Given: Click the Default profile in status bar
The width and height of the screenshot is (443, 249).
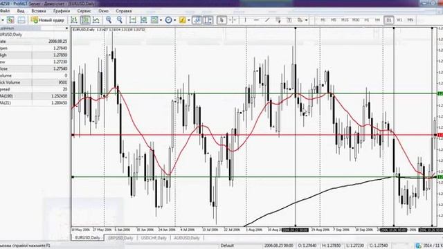Looking at the screenshot, I should click(x=227, y=246).
